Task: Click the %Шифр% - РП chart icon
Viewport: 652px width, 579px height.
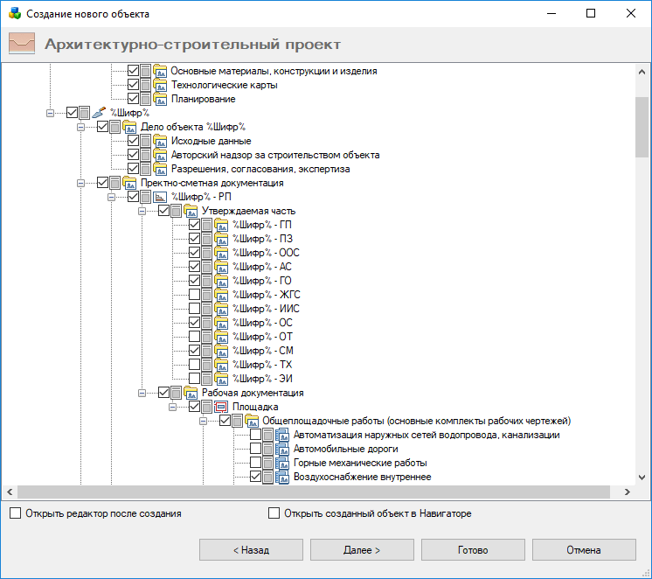Action: coord(160,197)
